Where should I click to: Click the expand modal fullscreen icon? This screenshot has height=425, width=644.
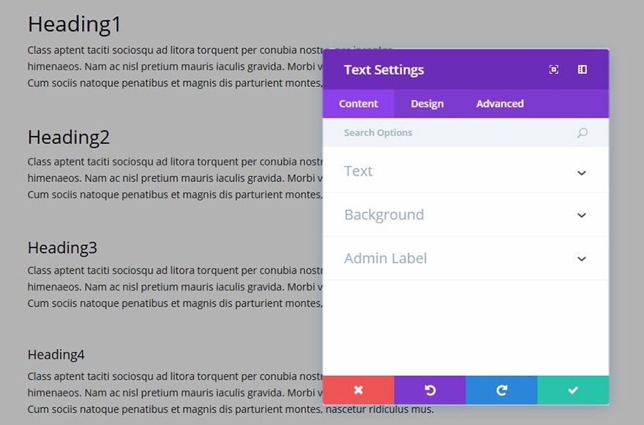tap(554, 69)
